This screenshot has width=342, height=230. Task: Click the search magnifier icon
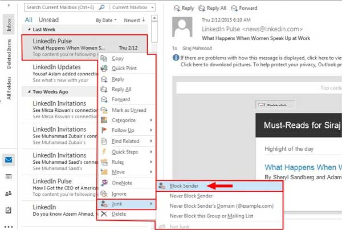coord(102,7)
